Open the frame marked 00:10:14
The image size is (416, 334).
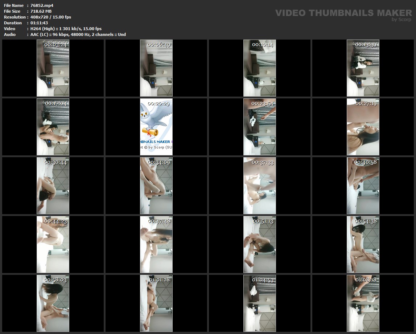point(260,68)
